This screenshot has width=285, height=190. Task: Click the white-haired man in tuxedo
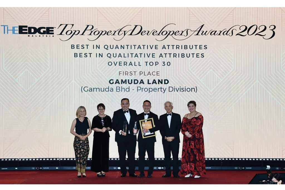point(169,136)
